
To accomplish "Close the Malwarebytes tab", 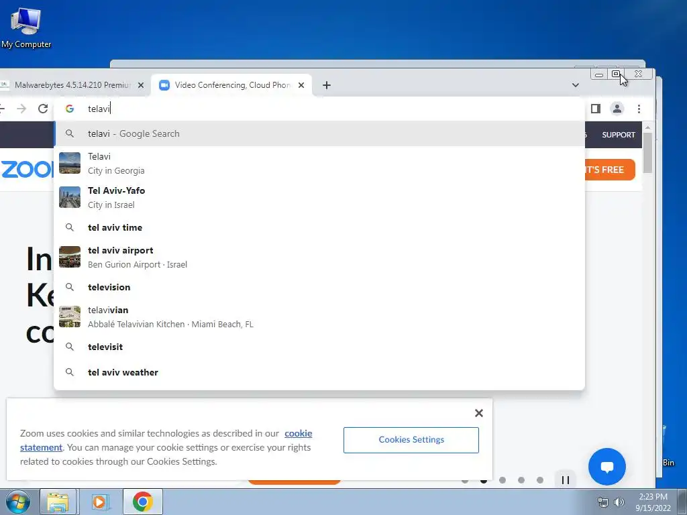I will [x=141, y=85].
